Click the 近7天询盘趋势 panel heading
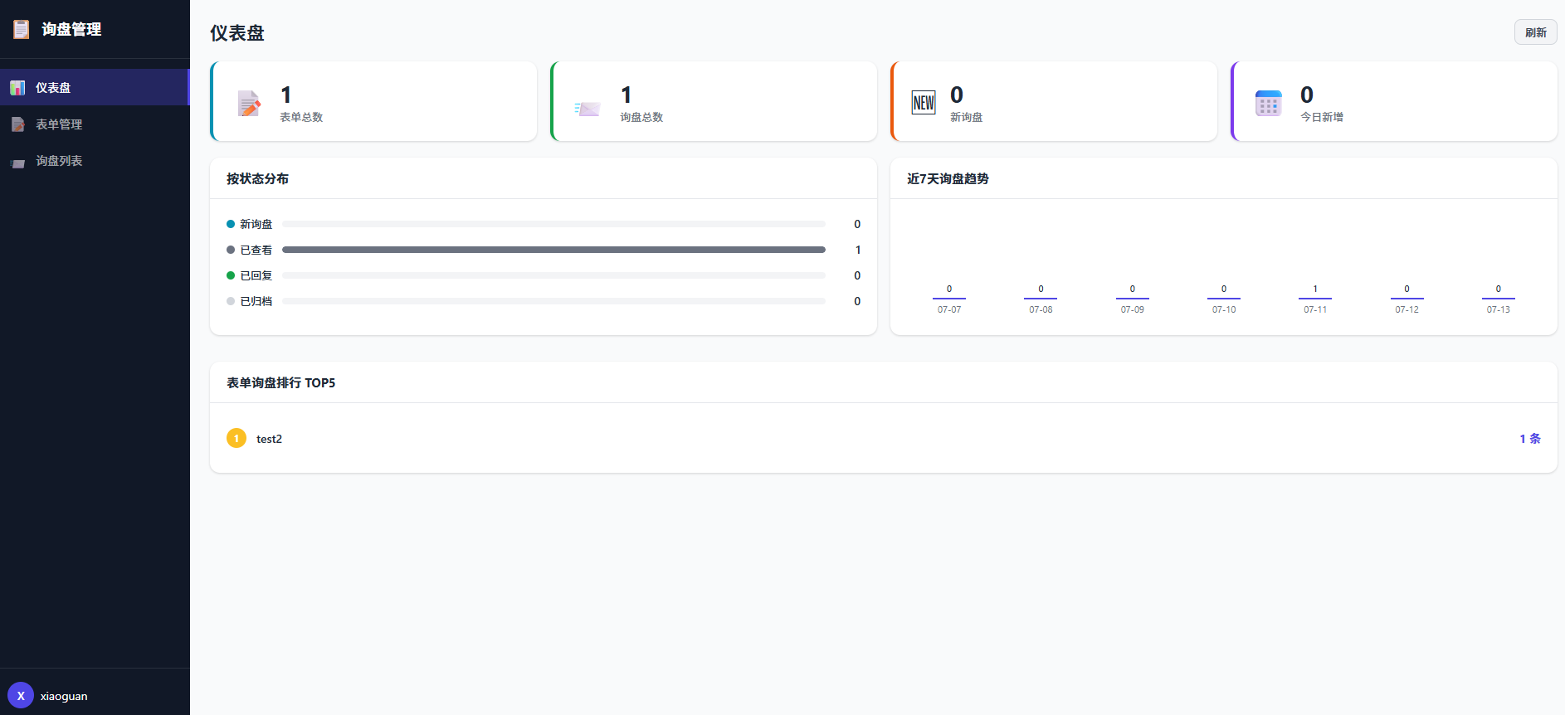The height and width of the screenshot is (715, 1565). click(x=948, y=178)
